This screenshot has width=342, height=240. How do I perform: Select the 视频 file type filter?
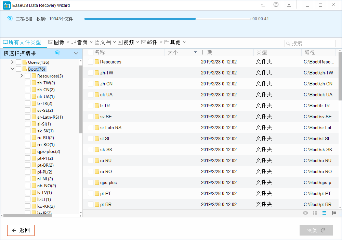(x=128, y=42)
